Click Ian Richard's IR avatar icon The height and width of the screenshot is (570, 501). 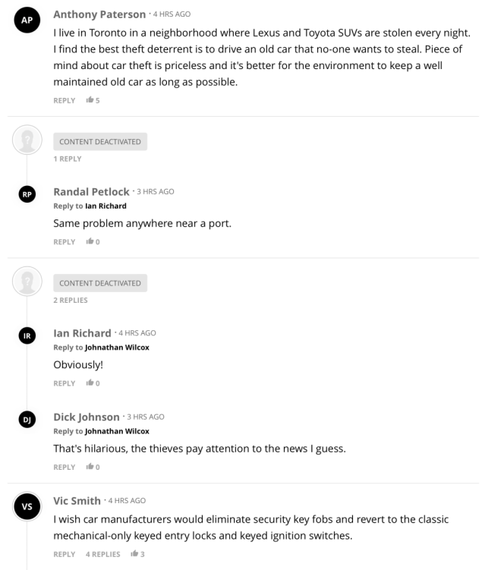click(27, 336)
